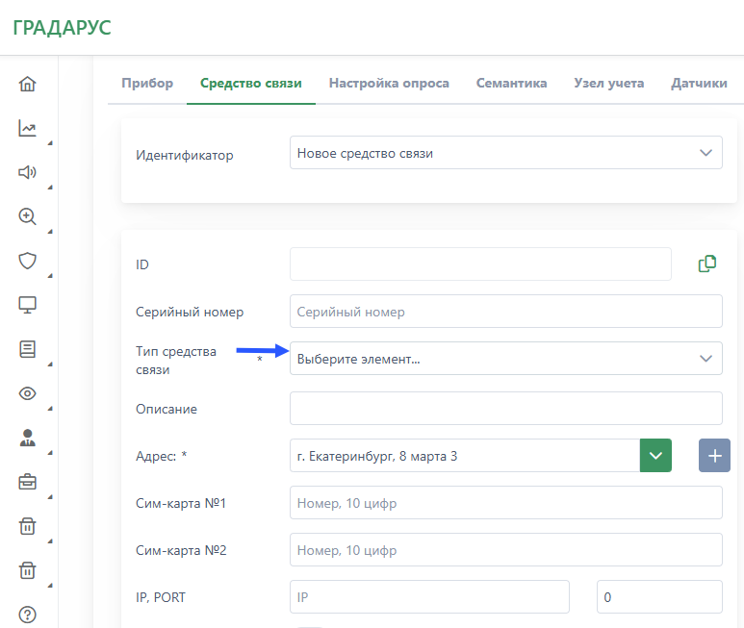Screen dimensions: 744x628
Task: Go to the Узел учета tab
Action: pyautogui.click(x=608, y=84)
